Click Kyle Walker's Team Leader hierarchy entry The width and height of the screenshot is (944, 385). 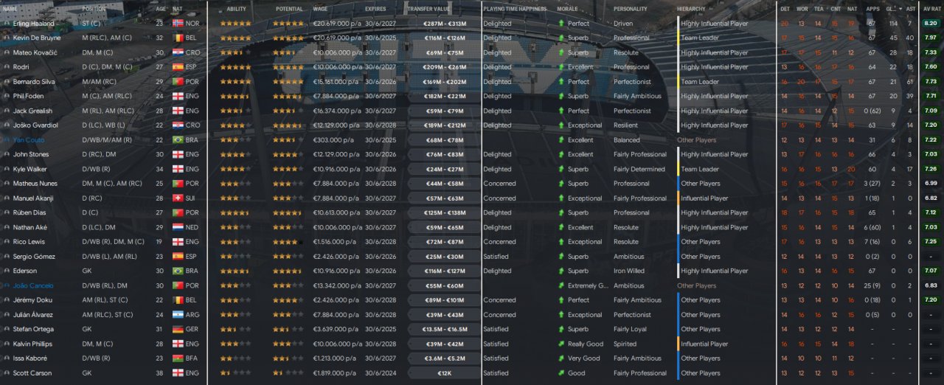pyautogui.click(x=700, y=169)
